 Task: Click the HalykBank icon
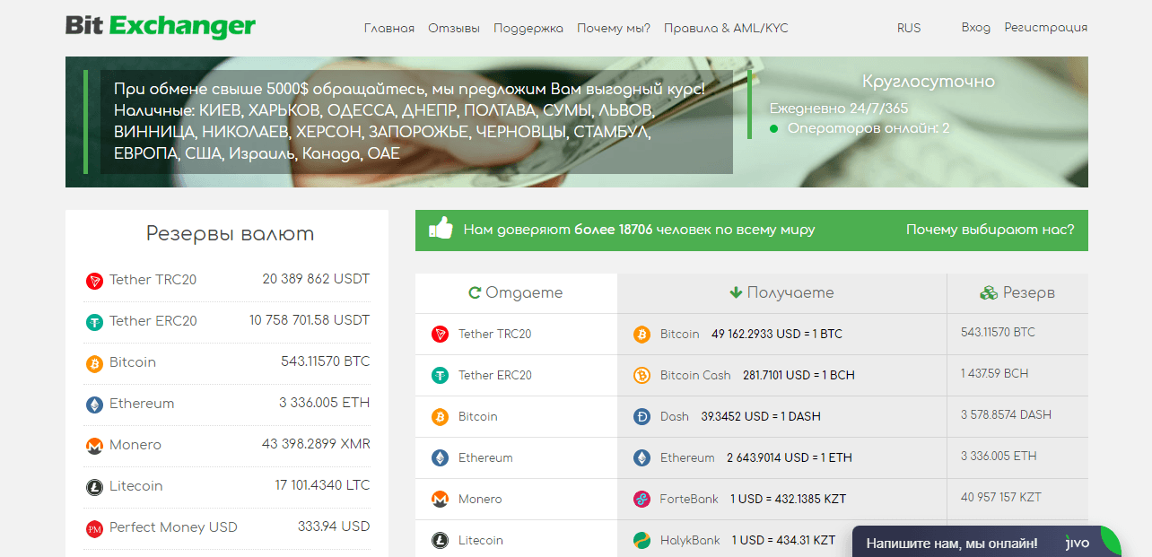pos(642,540)
